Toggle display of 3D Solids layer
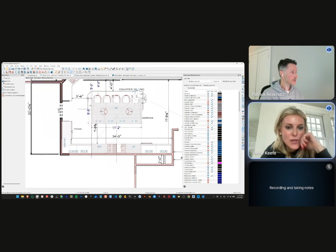336x252 pixels. click(x=212, y=94)
